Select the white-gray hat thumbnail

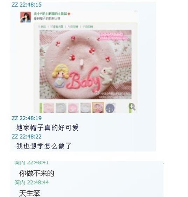(x=86, y=108)
